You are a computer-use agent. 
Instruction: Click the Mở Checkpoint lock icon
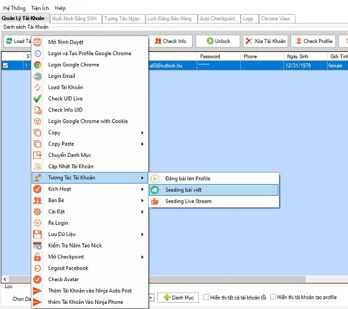38,257
